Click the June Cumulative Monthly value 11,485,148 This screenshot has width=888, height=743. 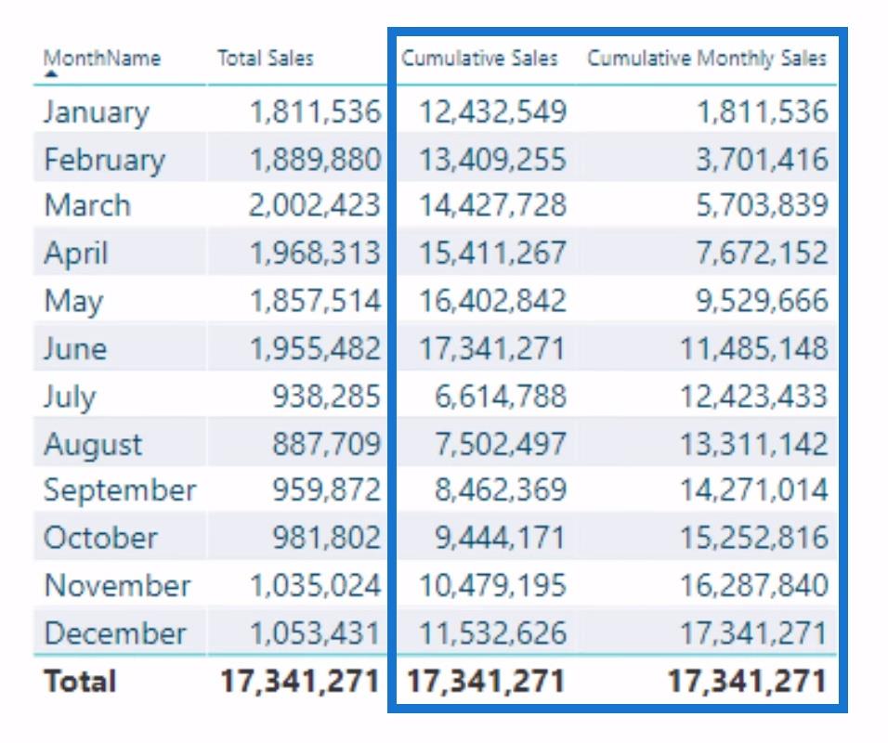(x=754, y=348)
